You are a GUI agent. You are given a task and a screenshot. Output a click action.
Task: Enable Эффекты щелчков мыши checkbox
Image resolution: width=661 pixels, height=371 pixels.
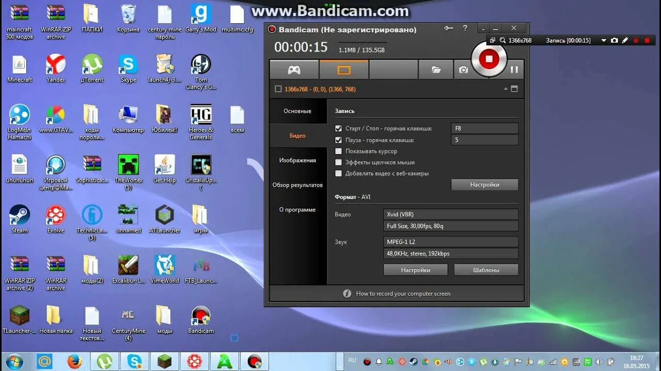(x=339, y=162)
